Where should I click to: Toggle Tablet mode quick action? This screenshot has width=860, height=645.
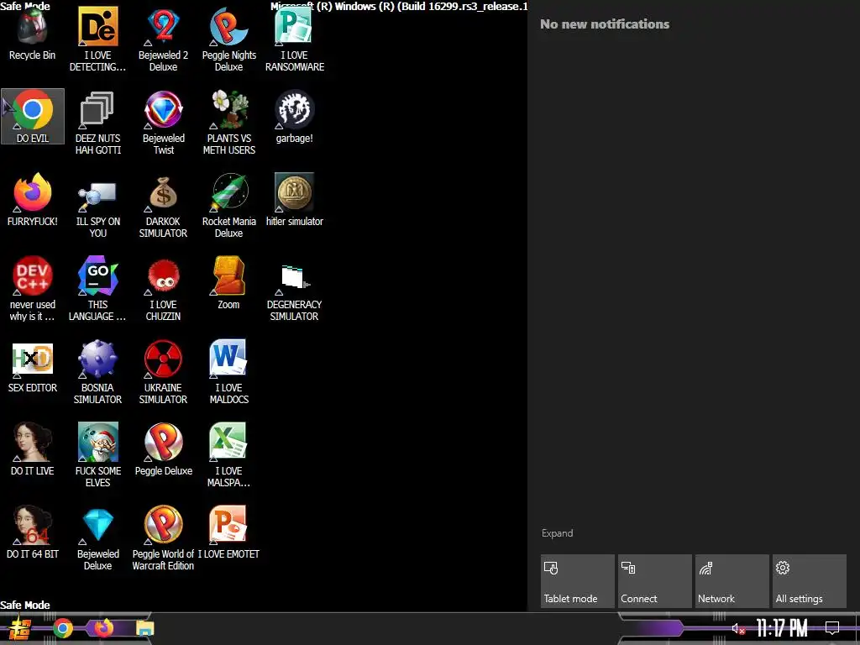578,581
